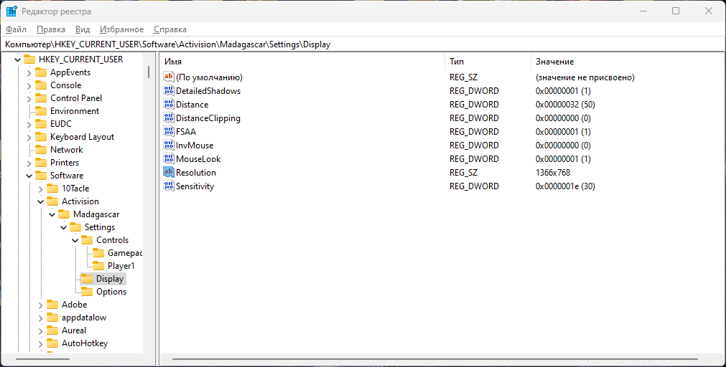Image resolution: width=726 pixels, height=367 pixels.
Task: Click the EUDC folder icon
Action: coord(41,124)
